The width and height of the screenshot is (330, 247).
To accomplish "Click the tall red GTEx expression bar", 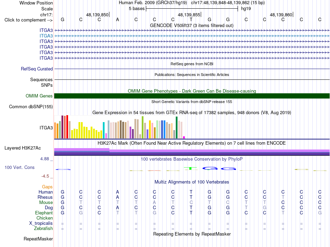I will coord(67,127).
